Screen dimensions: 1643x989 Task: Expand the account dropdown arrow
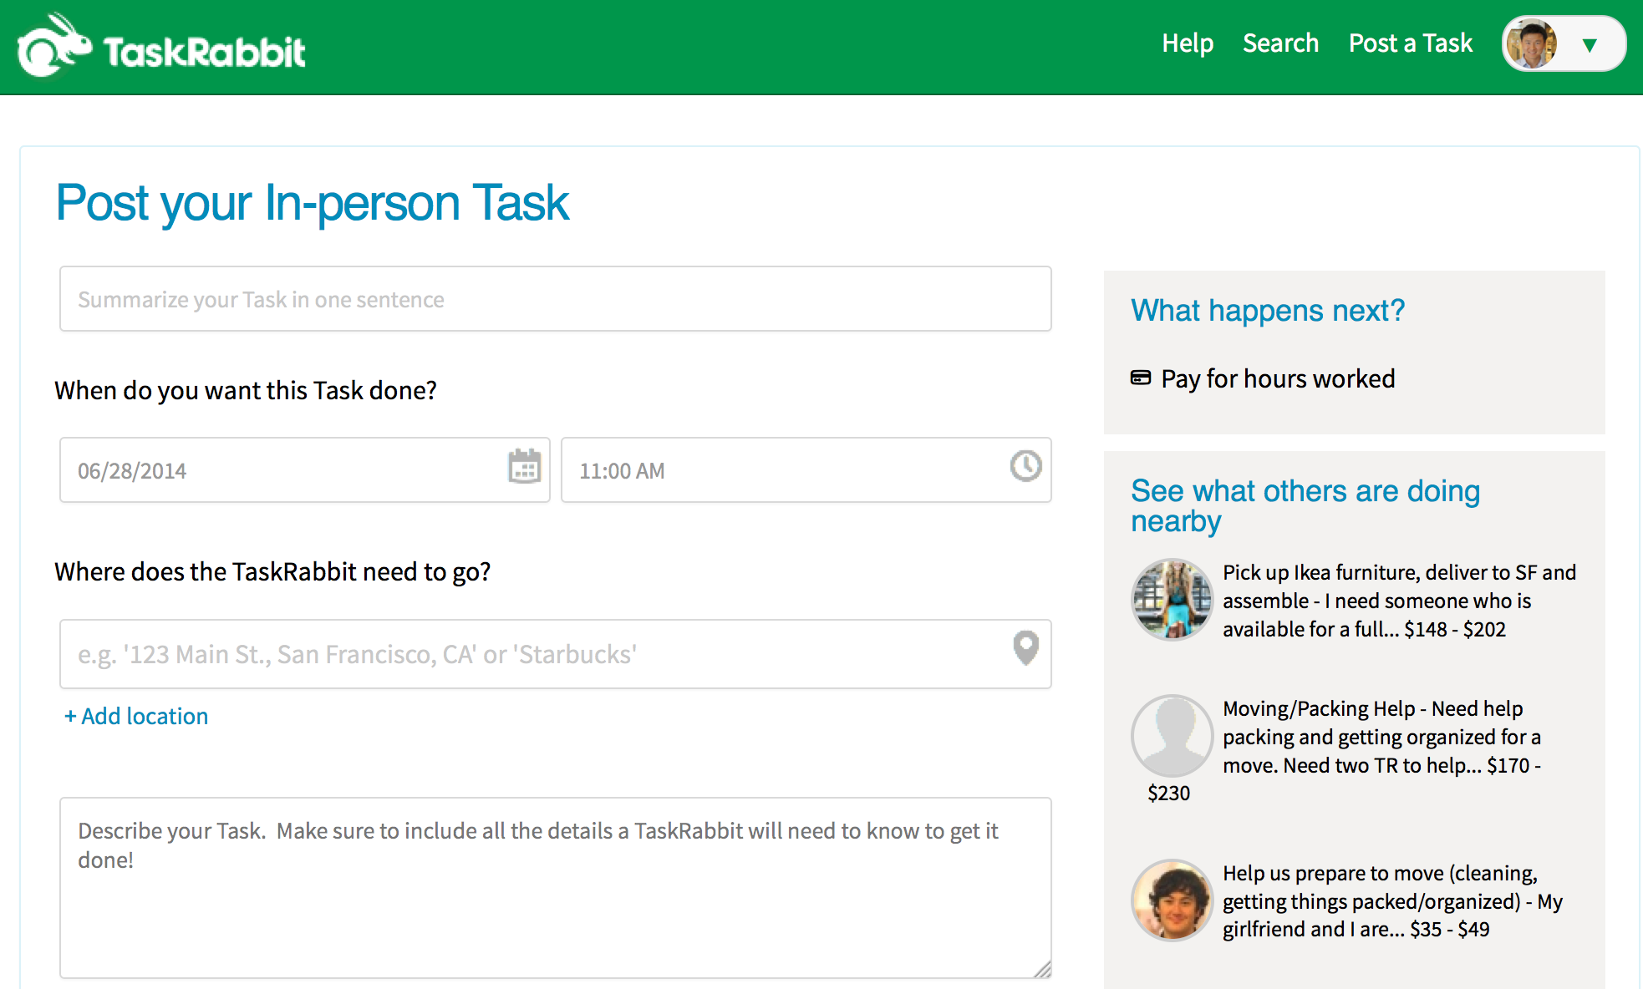(x=1590, y=45)
